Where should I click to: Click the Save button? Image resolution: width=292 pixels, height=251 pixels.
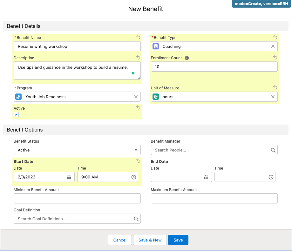[x=178, y=240]
